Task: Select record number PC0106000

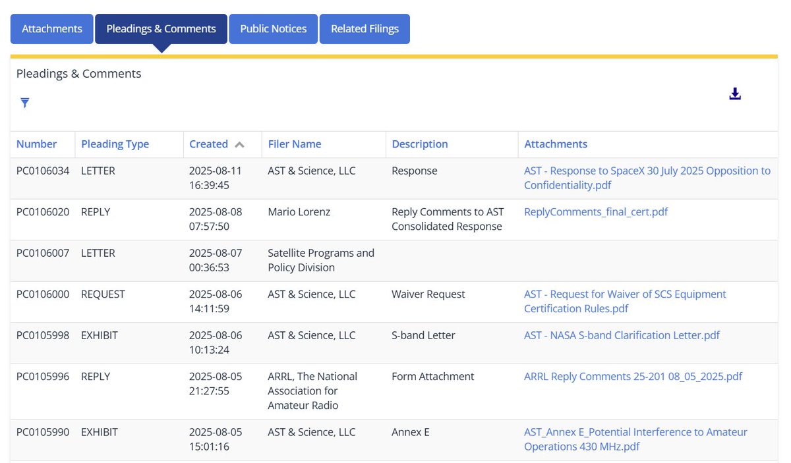Action: (43, 294)
